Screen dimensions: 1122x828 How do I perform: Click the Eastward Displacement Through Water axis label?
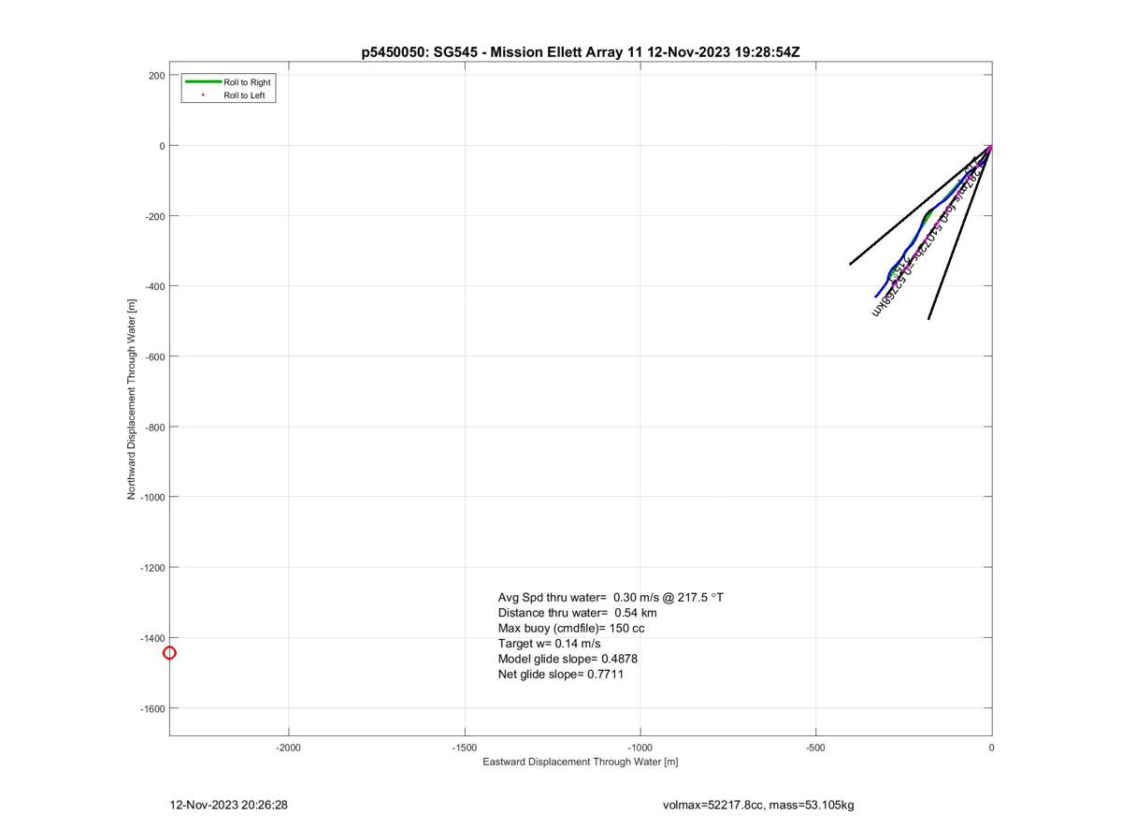[x=581, y=762]
